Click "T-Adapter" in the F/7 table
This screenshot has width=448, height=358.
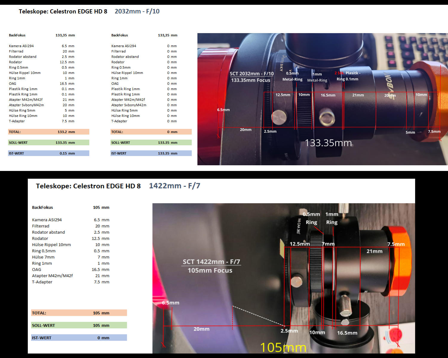(x=42, y=282)
